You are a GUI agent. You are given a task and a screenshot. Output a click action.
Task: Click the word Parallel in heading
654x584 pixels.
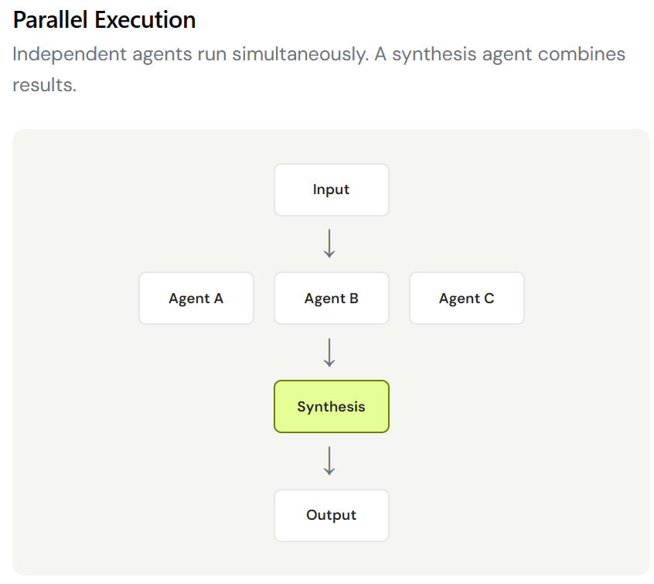click(50, 19)
